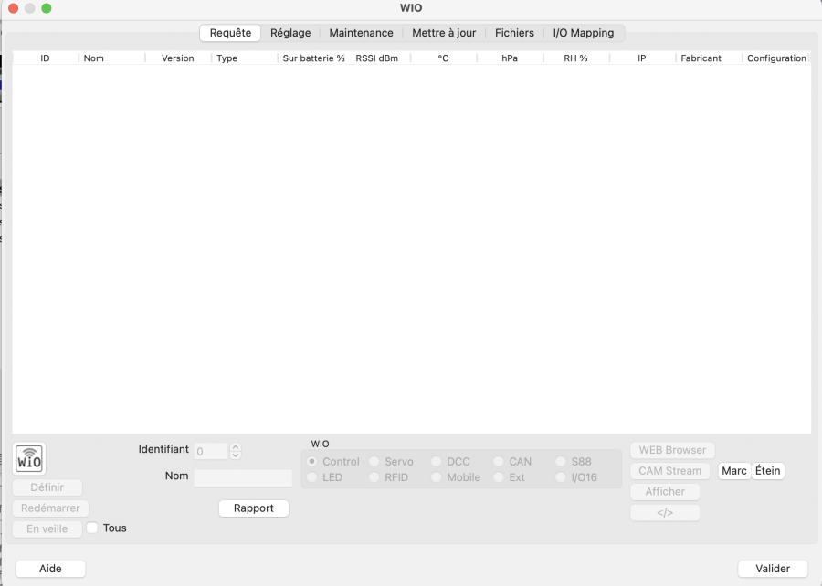822x586 pixels.
Task: Click the Sur batterie % column header
Action: click(x=313, y=58)
